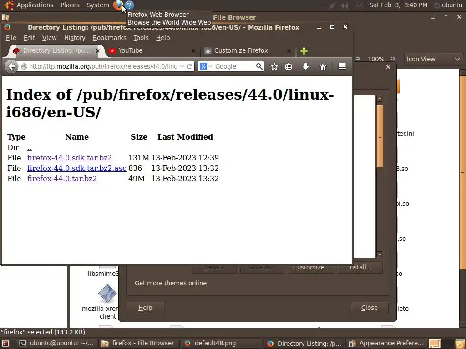Click the search magnifier in Google box

coord(259,66)
